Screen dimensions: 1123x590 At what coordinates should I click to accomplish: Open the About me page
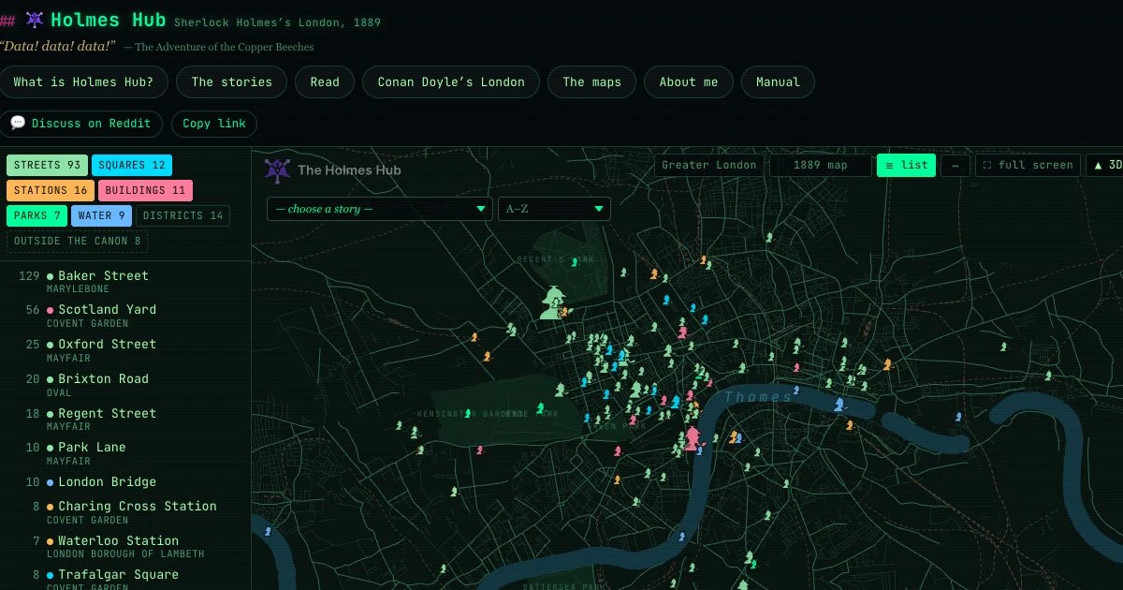click(689, 81)
